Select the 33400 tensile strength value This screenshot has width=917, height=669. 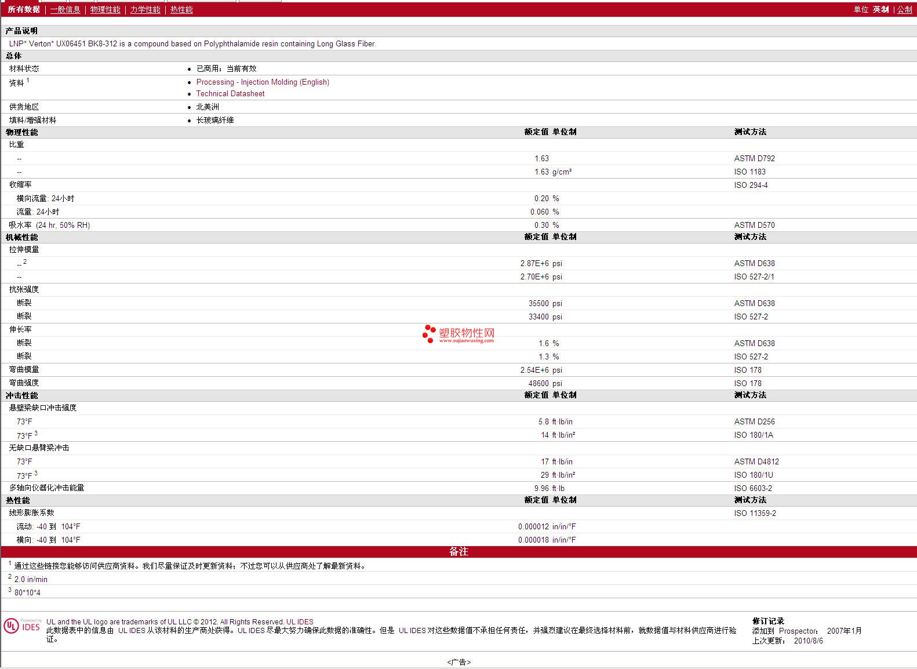[538, 317]
